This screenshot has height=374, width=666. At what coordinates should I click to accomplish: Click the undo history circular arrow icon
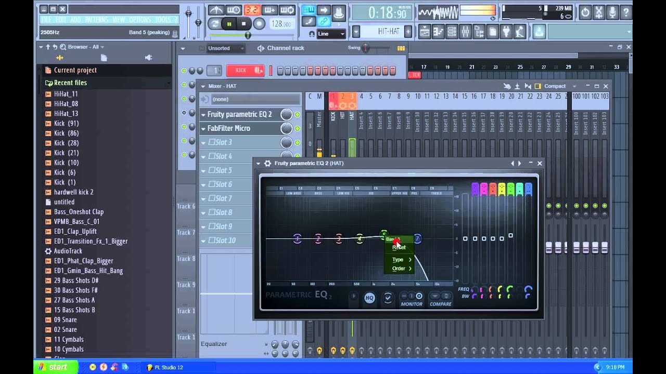(x=585, y=11)
